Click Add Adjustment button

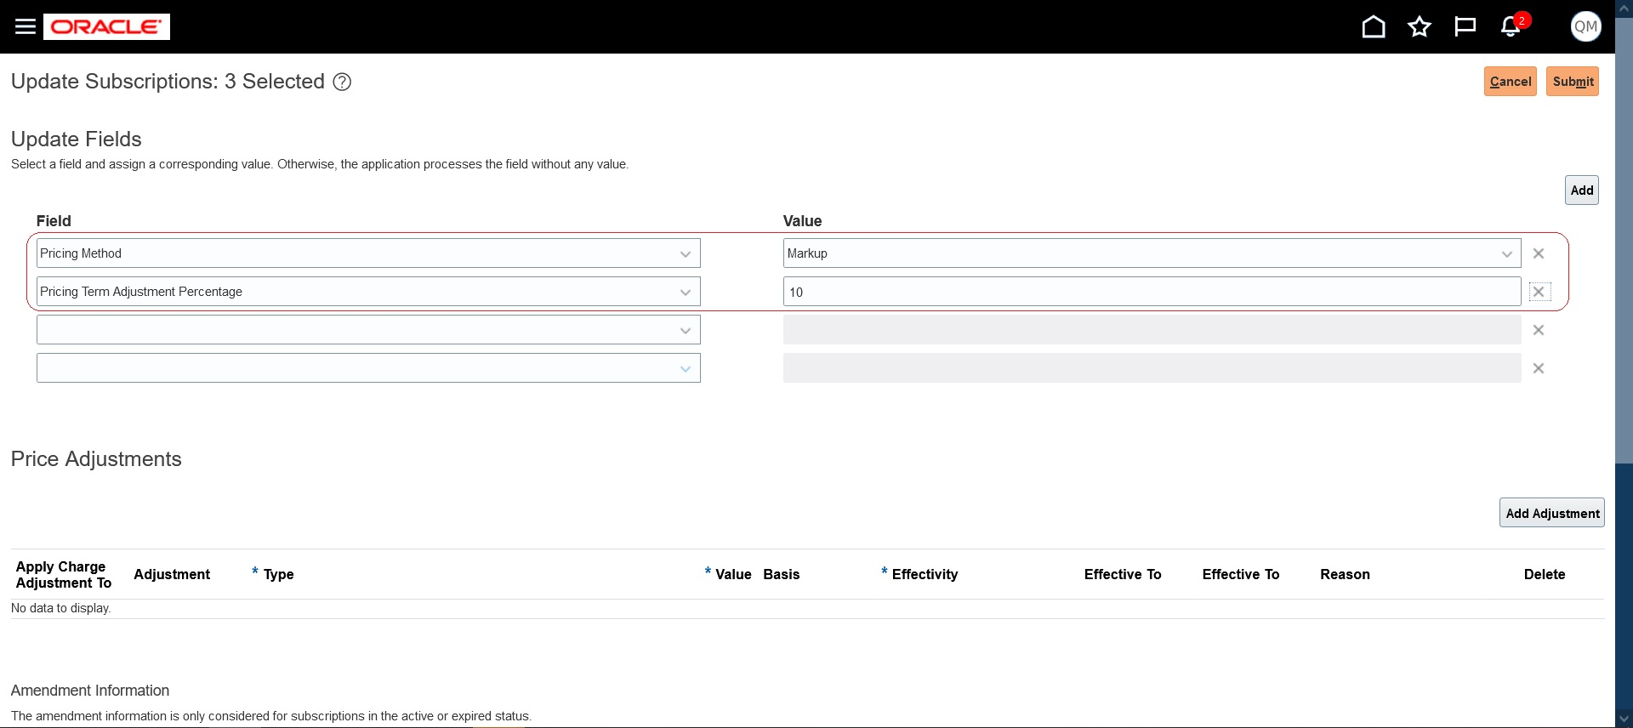pos(1552,513)
